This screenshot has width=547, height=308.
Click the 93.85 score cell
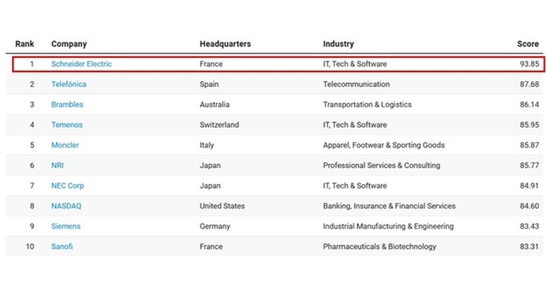coord(530,64)
